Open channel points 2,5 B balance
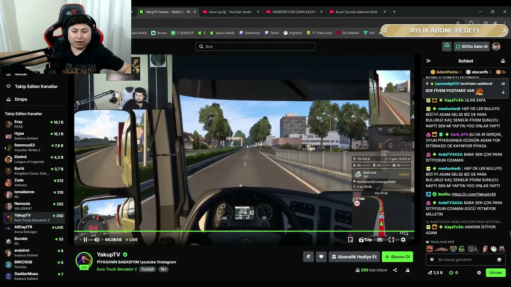This screenshot has width=511, height=287. click(435, 273)
